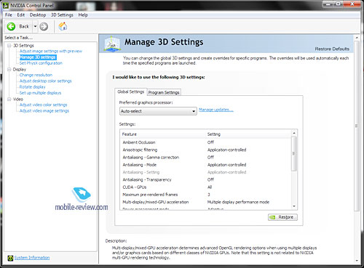The height and width of the screenshot is (268, 364).
Task: Select Set up multiple displays
Action: (x=40, y=93)
